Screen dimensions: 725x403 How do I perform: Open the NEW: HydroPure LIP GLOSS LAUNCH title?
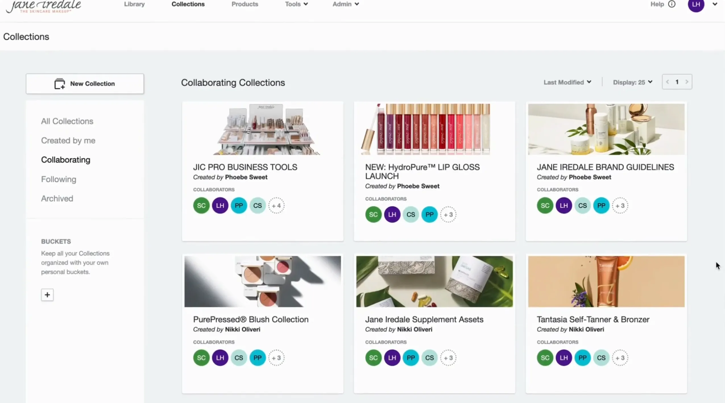pyautogui.click(x=422, y=171)
